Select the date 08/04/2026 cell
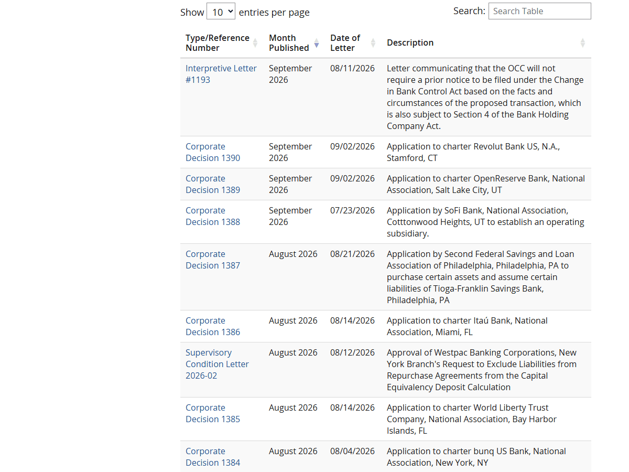Viewport: 629px width, 472px height. 352,451
